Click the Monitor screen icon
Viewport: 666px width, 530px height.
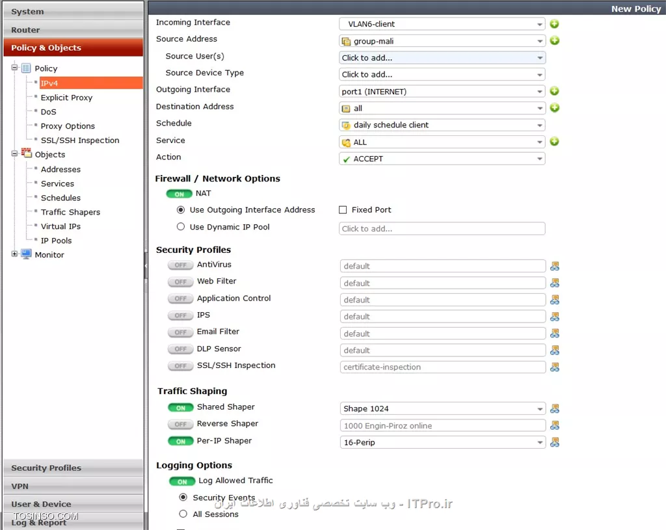tap(26, 254)
